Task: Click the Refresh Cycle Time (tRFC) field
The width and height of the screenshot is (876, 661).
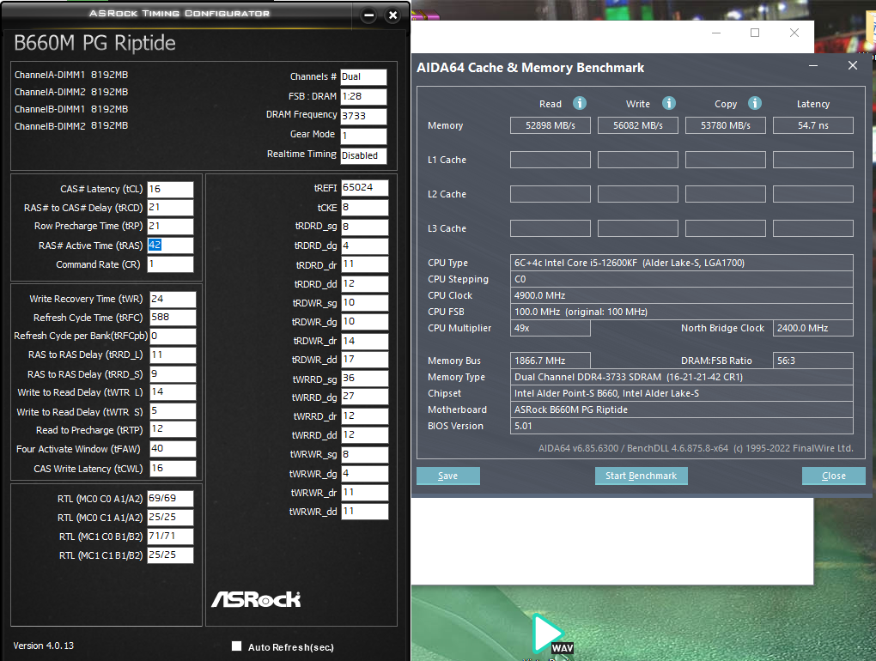Action: (x=173, y=317)
